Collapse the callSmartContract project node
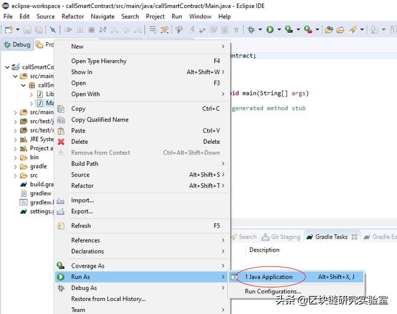The width and height of the screenshot is (397, 314). (x=7, y=67)
